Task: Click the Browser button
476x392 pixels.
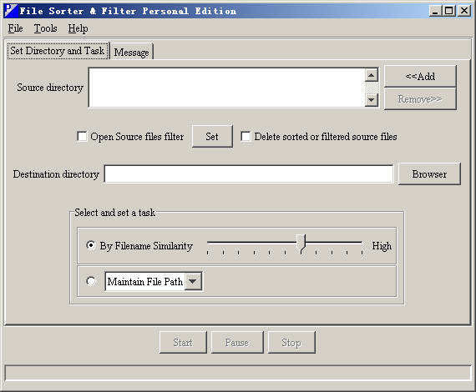Action: [429, 174]
